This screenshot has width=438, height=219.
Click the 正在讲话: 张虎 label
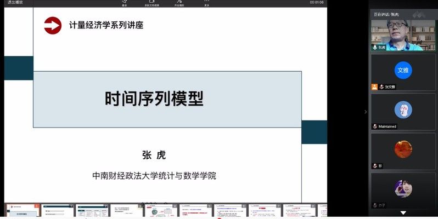(x=386, y=14)
